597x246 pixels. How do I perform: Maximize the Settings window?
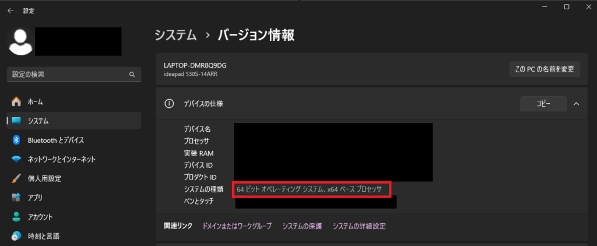tap(567, 6)
